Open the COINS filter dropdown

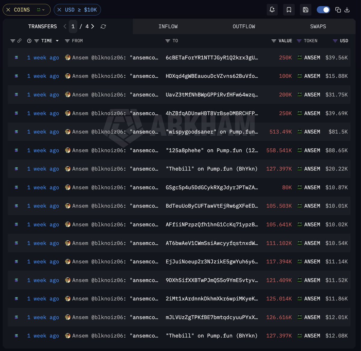pos(41,10)
